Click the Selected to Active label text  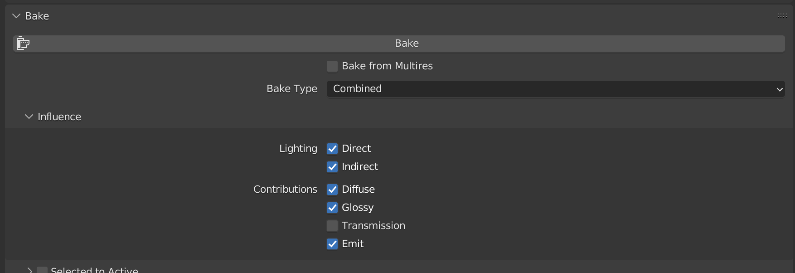click(x=94, y=270)
